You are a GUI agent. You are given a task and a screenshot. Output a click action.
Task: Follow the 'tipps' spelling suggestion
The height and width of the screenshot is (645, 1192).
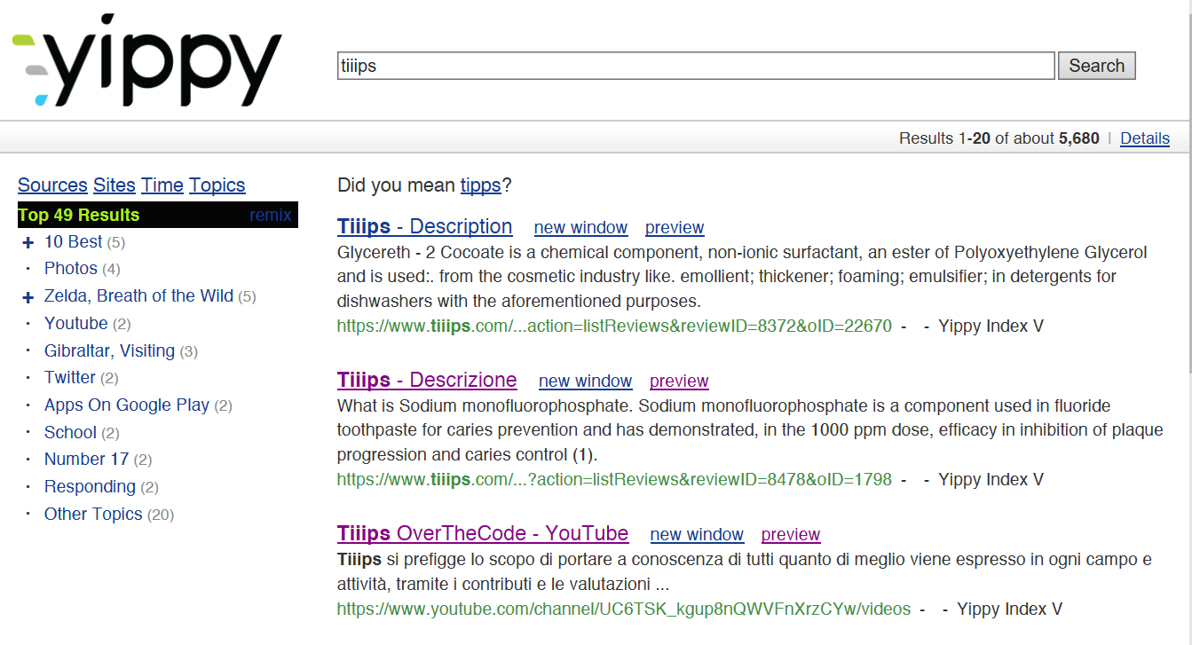tap(480, 185)
